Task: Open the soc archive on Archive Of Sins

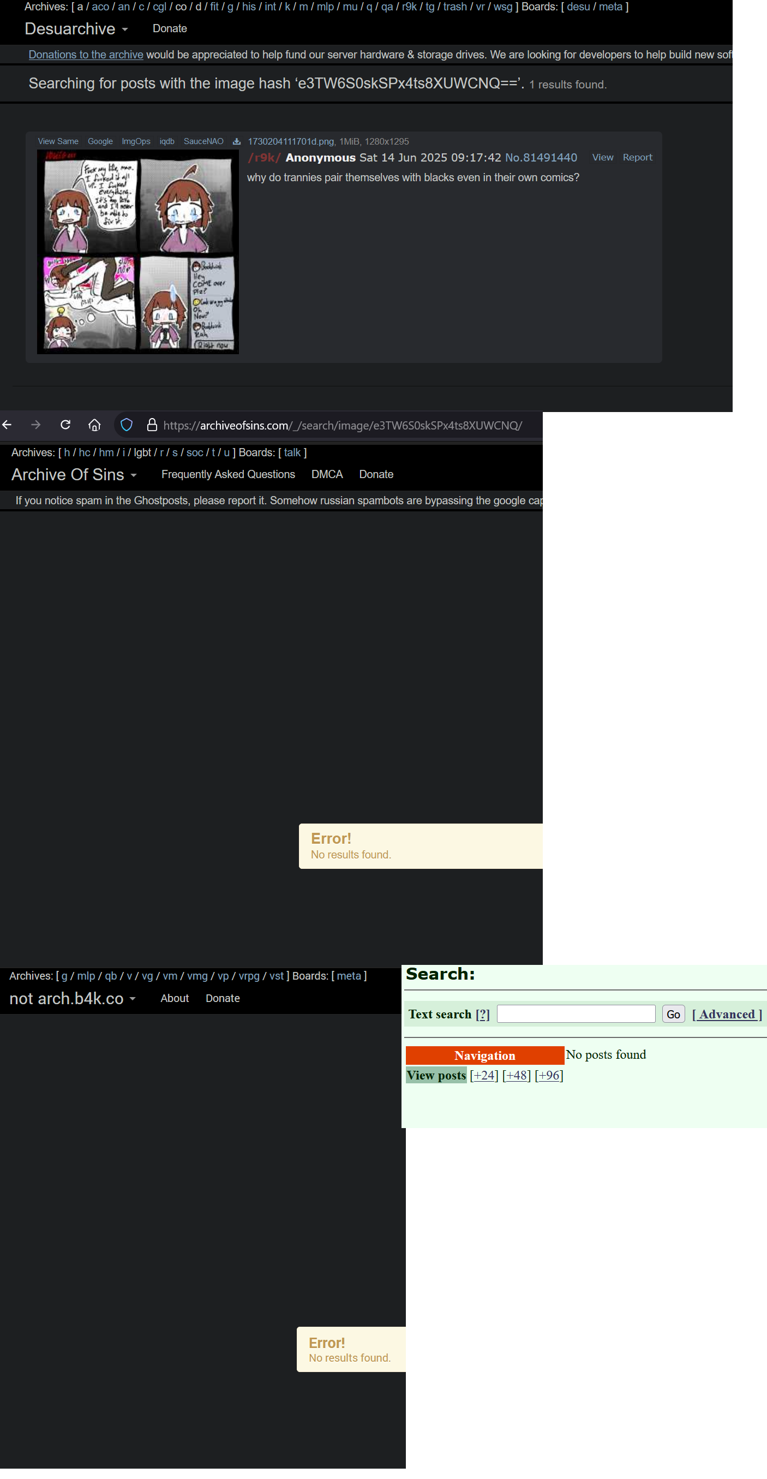Action: [x=195, y=452]
